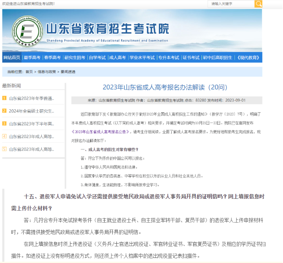Open the 春季高考 menu item
Screen dimensions: 283x263
point(52,57)
